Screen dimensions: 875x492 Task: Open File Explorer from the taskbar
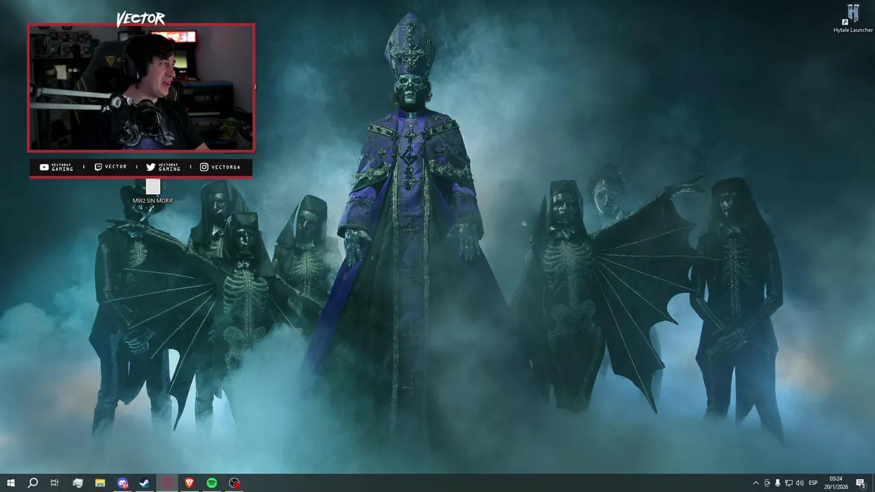[100, 483]
